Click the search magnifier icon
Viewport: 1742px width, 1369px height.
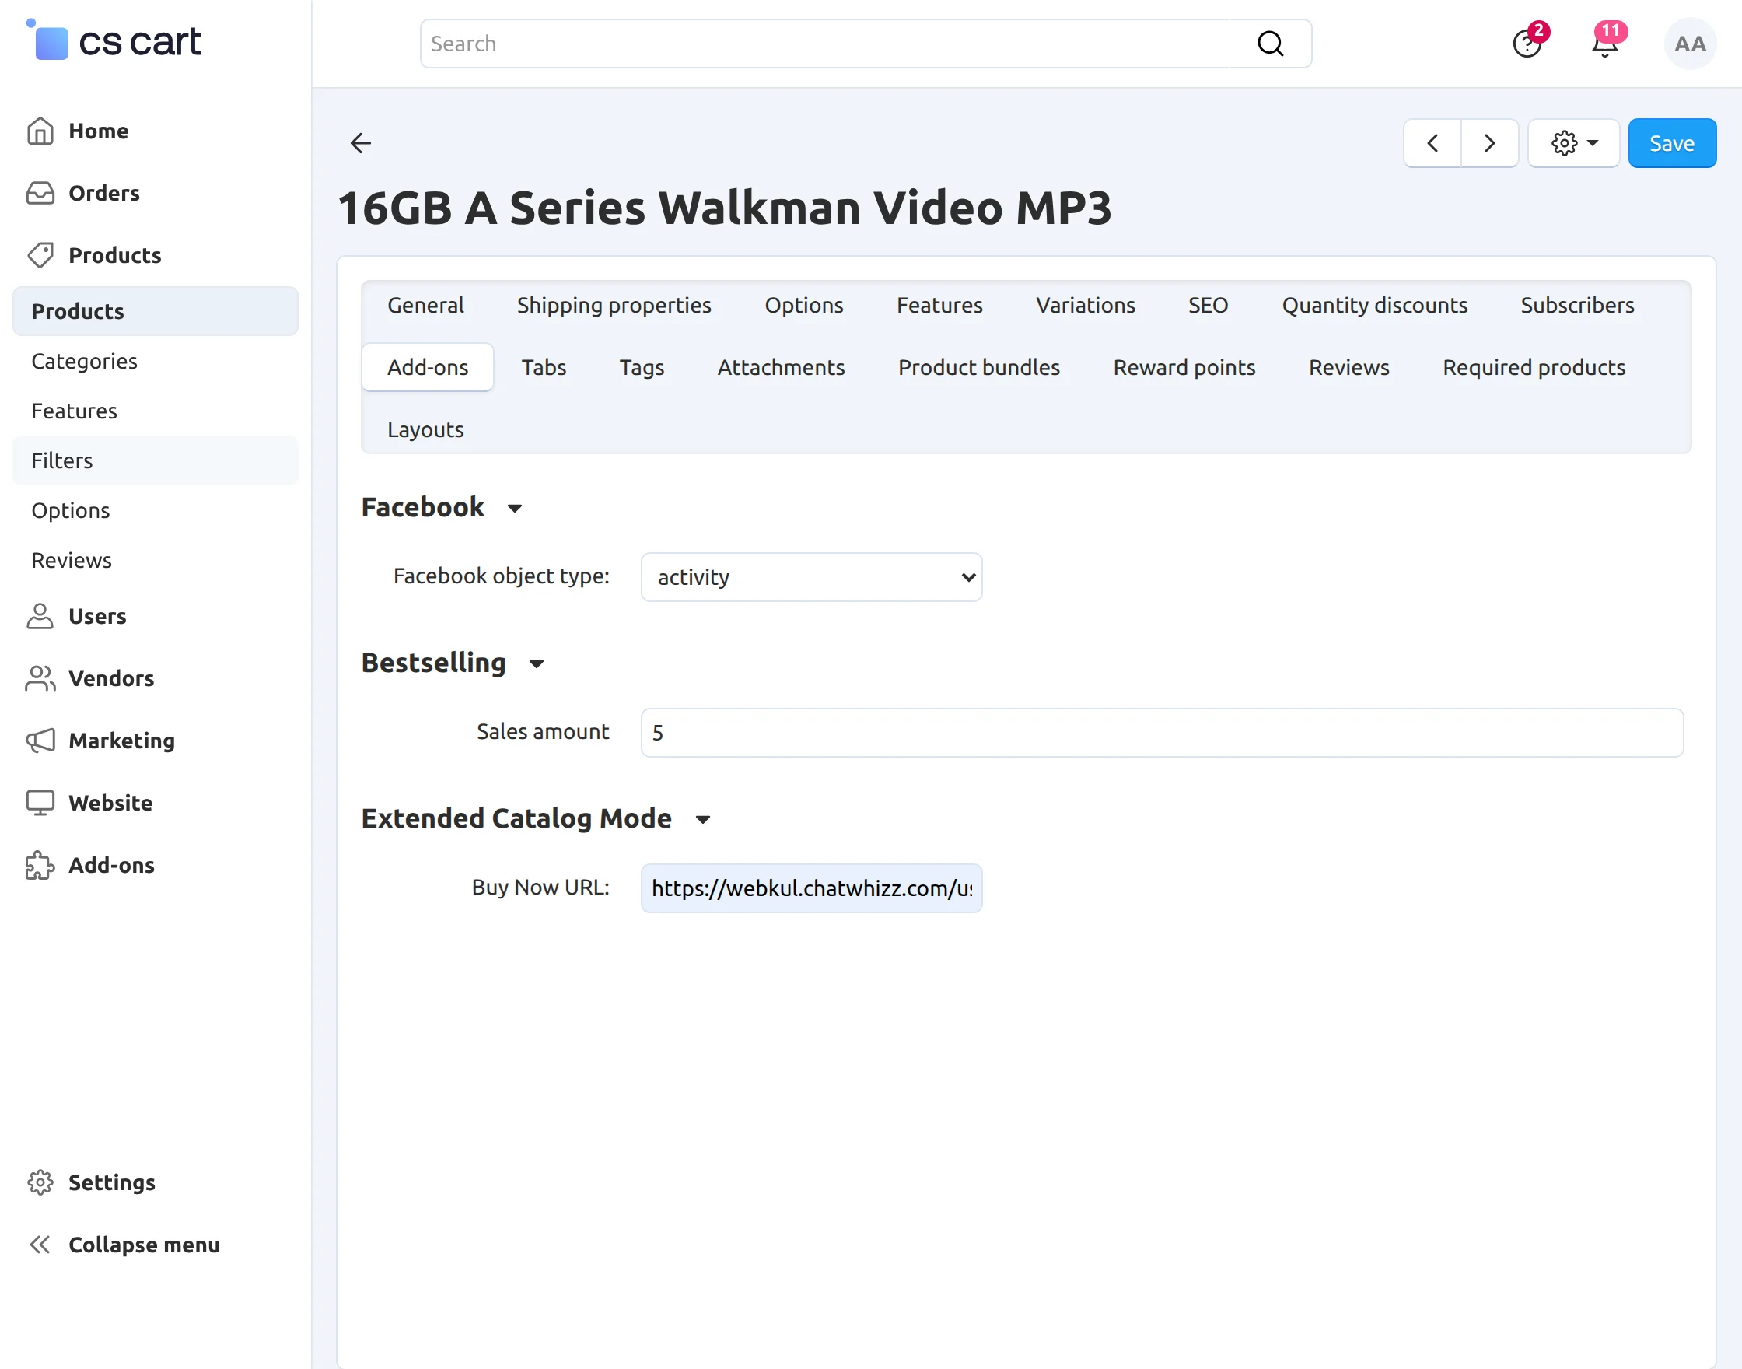click(1270, 44)
